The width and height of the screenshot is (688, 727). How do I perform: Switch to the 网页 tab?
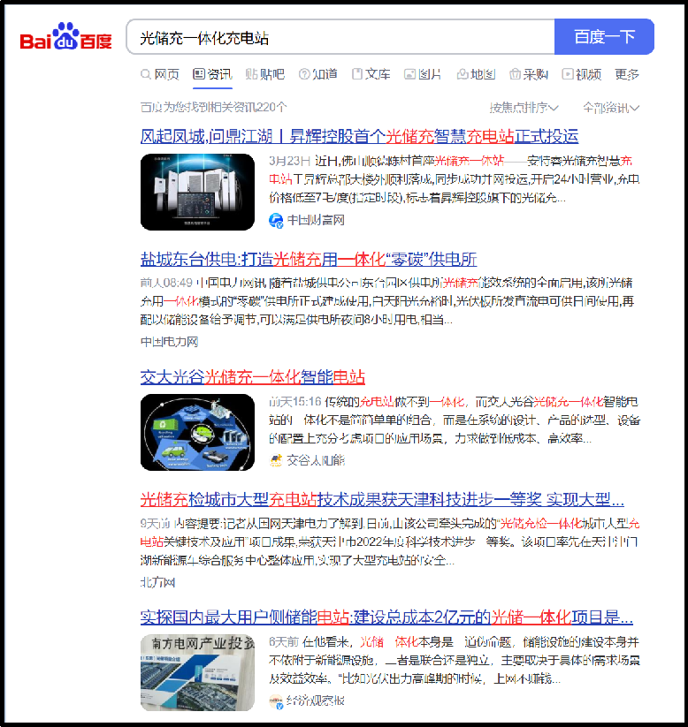[160, 74]
